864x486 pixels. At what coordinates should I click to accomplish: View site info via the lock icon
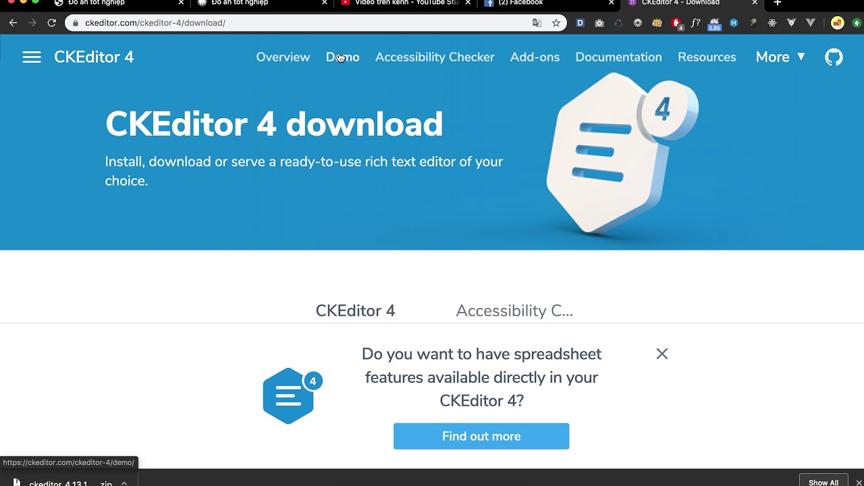pos(75,23)
